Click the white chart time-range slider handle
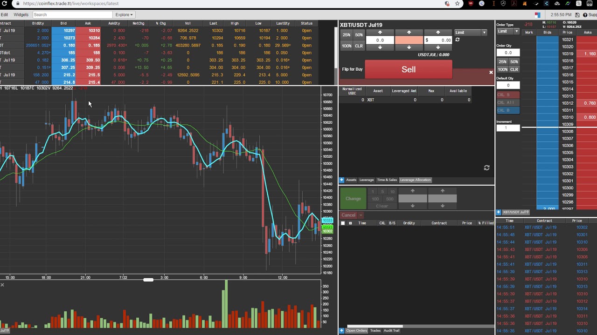Viewport: 597px width, 335px height. [x=148, y=280]
